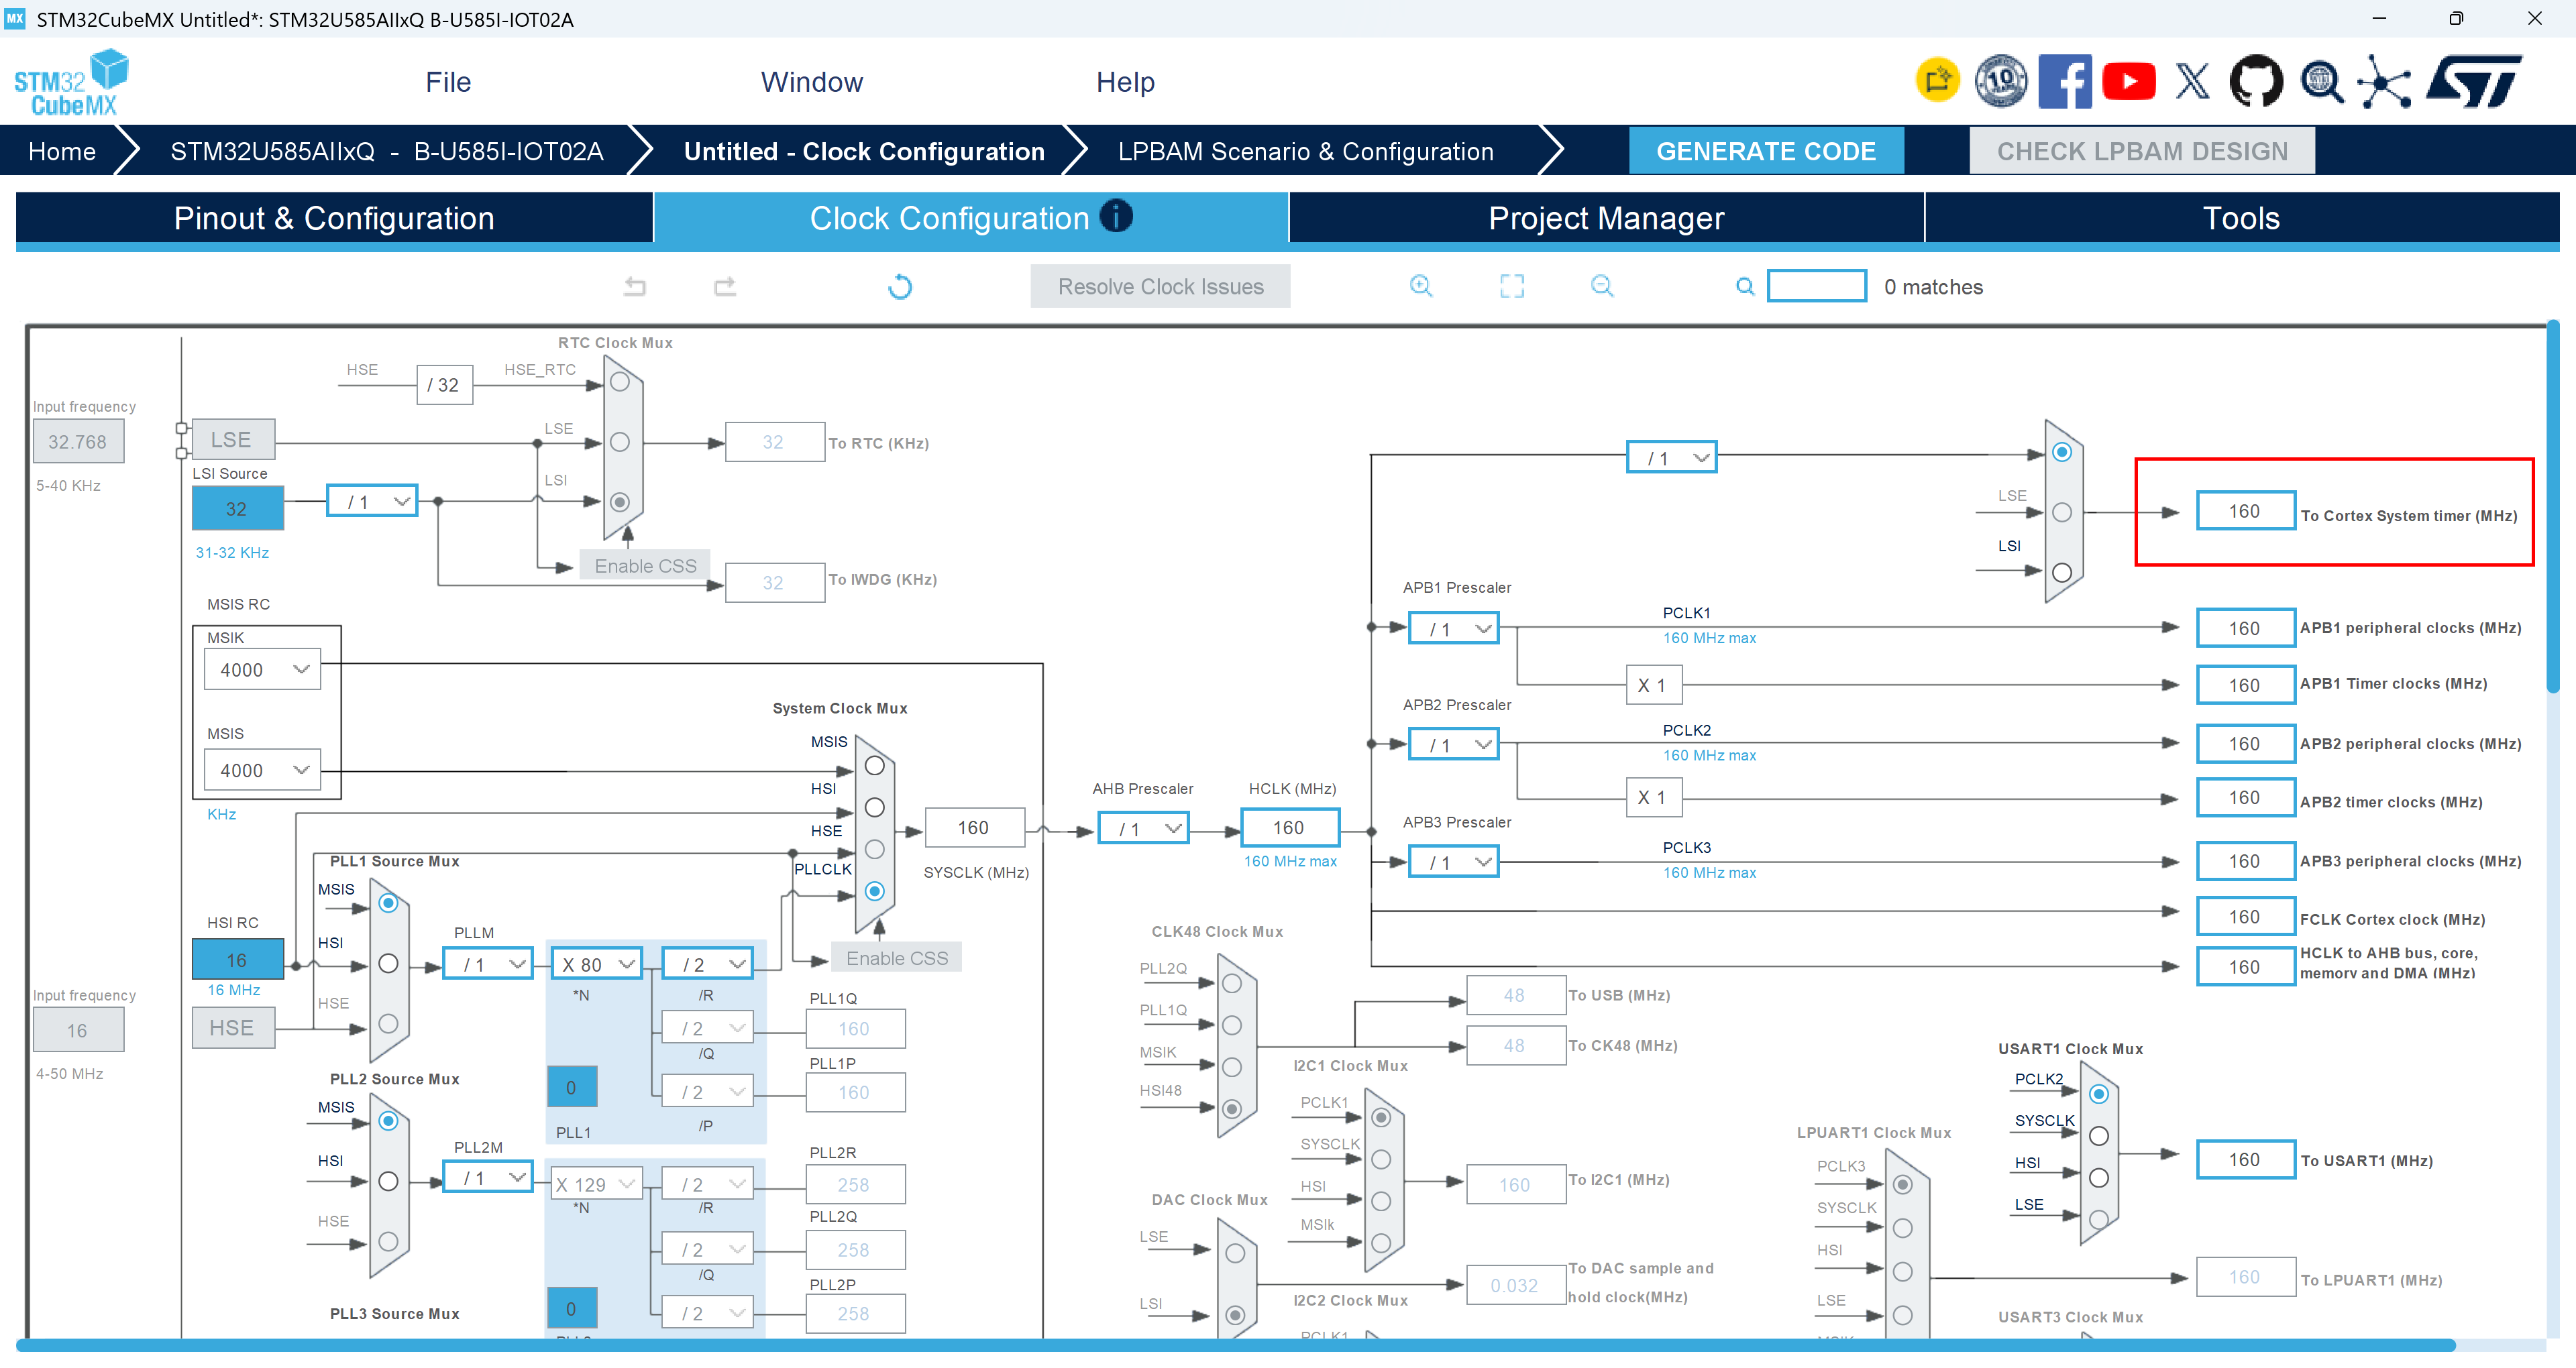Click the reset clock configuration icon
The image size is (2576, 1368).
pyautogui.click(x=900, y=287)
